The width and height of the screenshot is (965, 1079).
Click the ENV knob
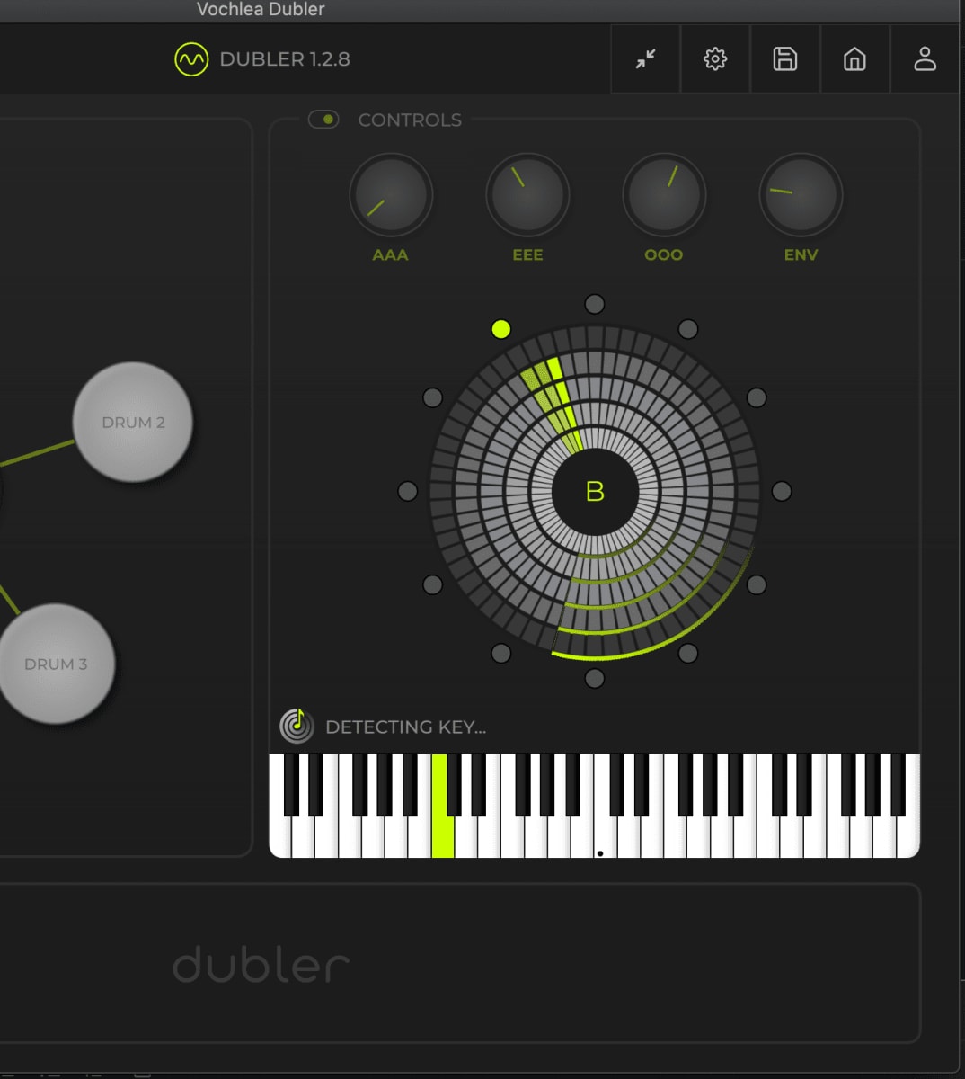click(x=801, y=195)
